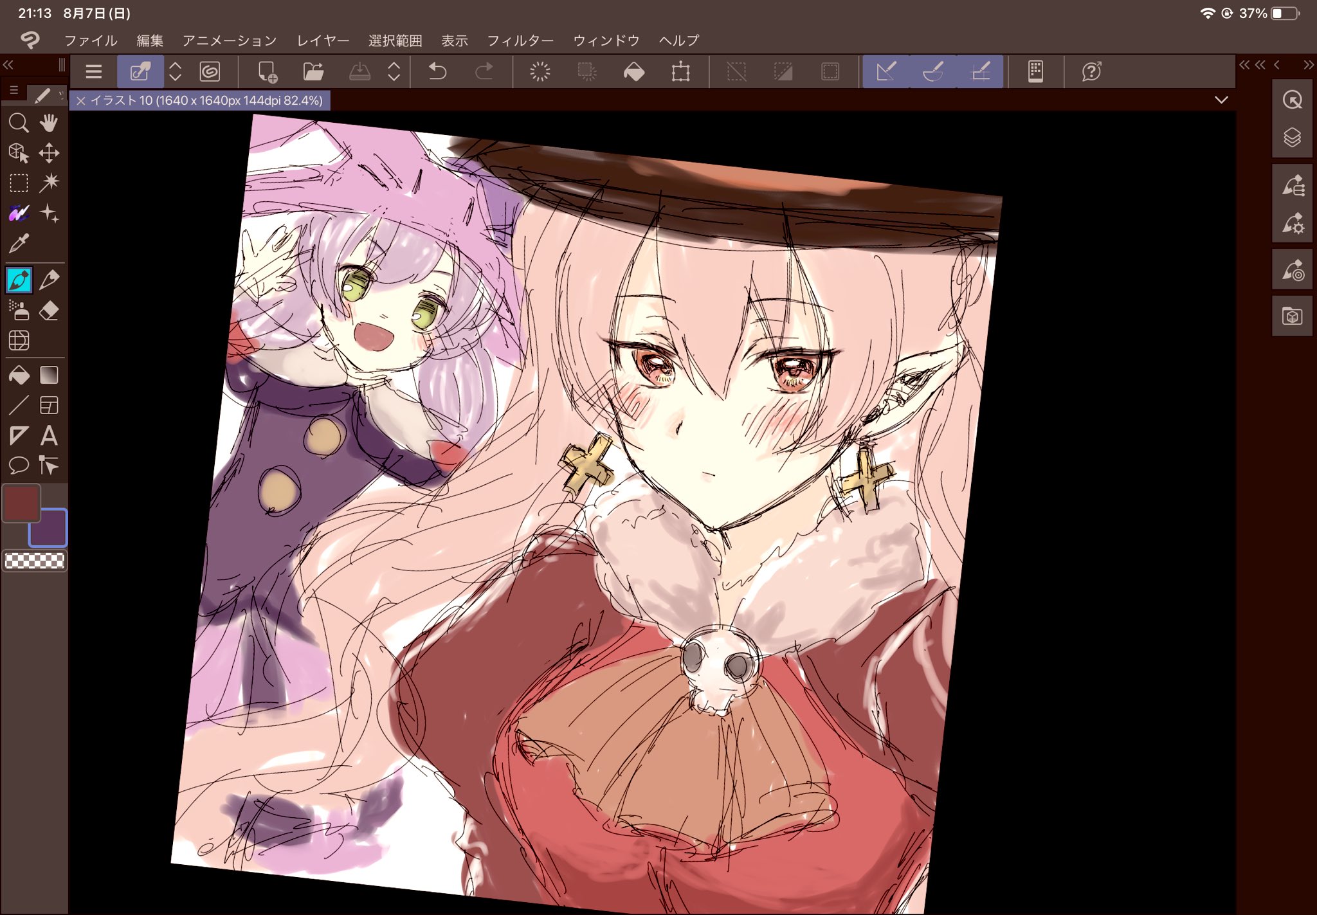Click the Fill icon in command bar
The image size is (1317, 915).
click(x=634, y=71)
